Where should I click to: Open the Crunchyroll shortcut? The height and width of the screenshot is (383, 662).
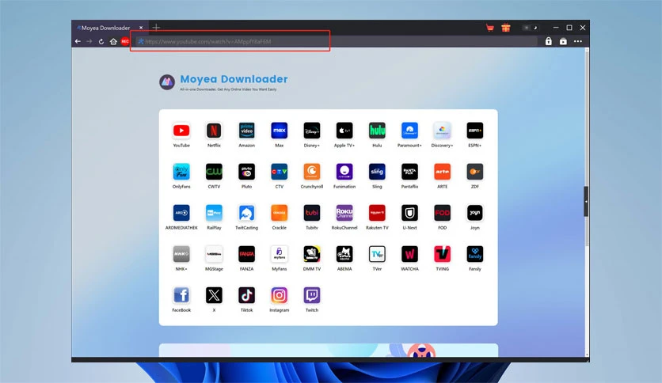coord(311,172)
